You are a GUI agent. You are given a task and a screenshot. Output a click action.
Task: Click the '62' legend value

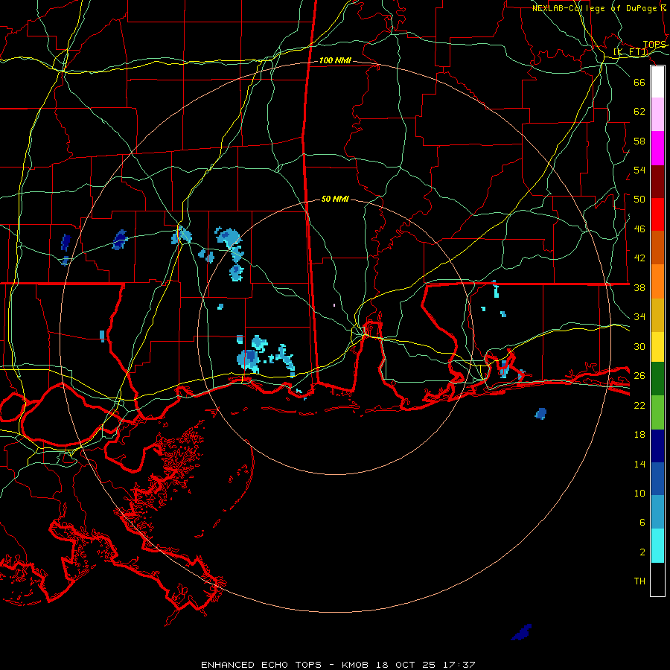(x=639, y=112)
